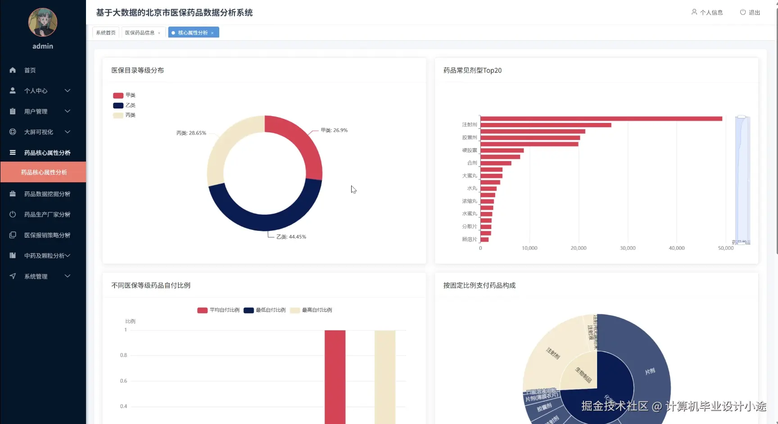
Task: Select the active 核心属性分析 tab
Action: point(193,32)
